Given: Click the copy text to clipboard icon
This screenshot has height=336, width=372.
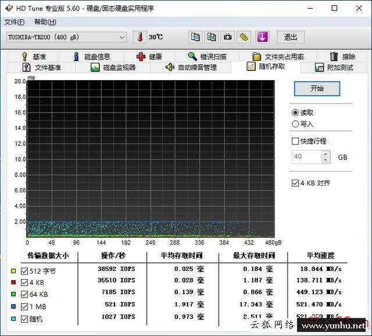Looking at the screenshot, I should (195, 37).
